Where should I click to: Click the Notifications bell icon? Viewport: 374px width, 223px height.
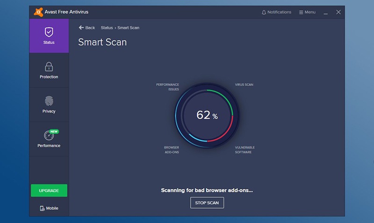pos(264,12)
